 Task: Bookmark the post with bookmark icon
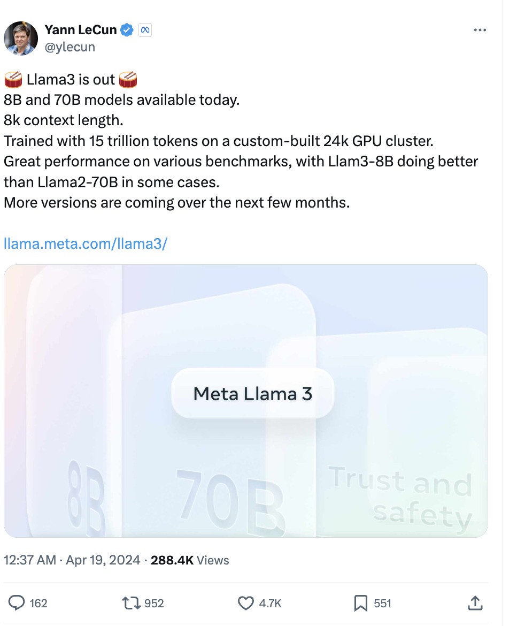coord(361,603)
